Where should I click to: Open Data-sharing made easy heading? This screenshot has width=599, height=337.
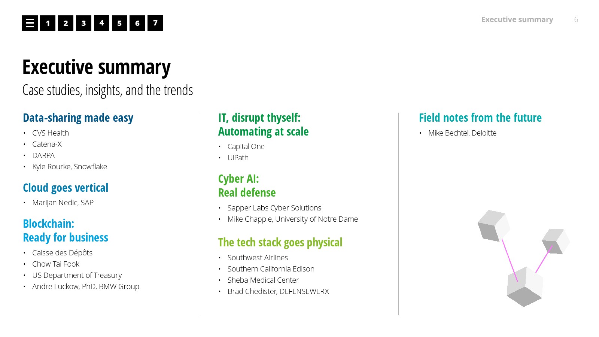tap(78, 118)
